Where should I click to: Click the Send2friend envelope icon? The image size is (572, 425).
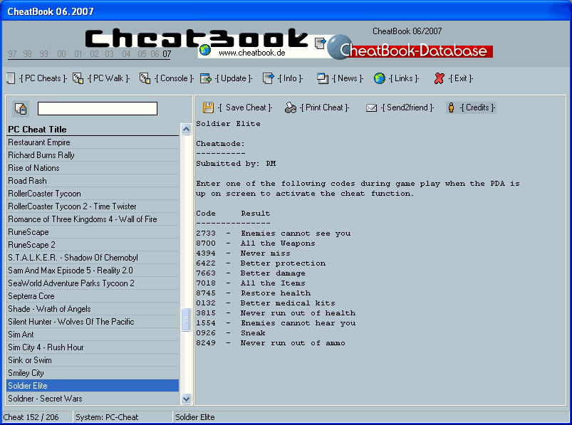371,108
